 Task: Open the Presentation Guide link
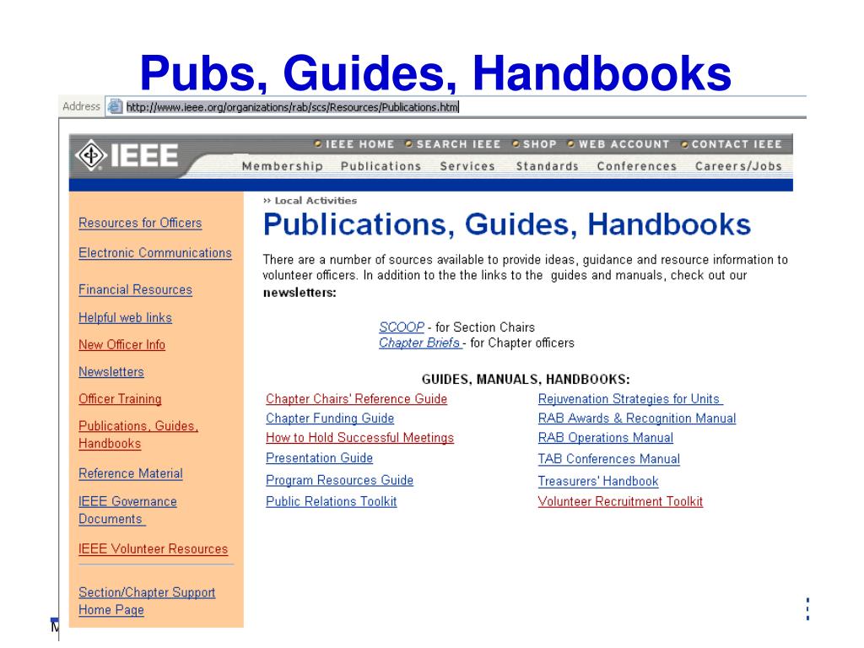(319, 458)
